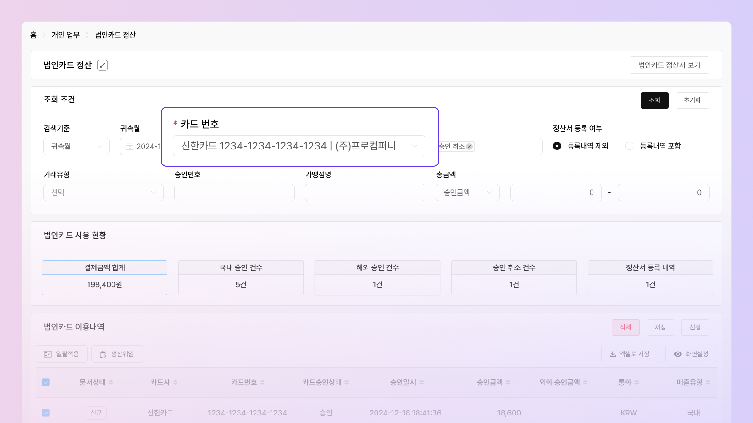This screenshot has width=753, height=423.
Task: Remove the 승인 취소 tag with its x icon
Action: tap(469, 147)
